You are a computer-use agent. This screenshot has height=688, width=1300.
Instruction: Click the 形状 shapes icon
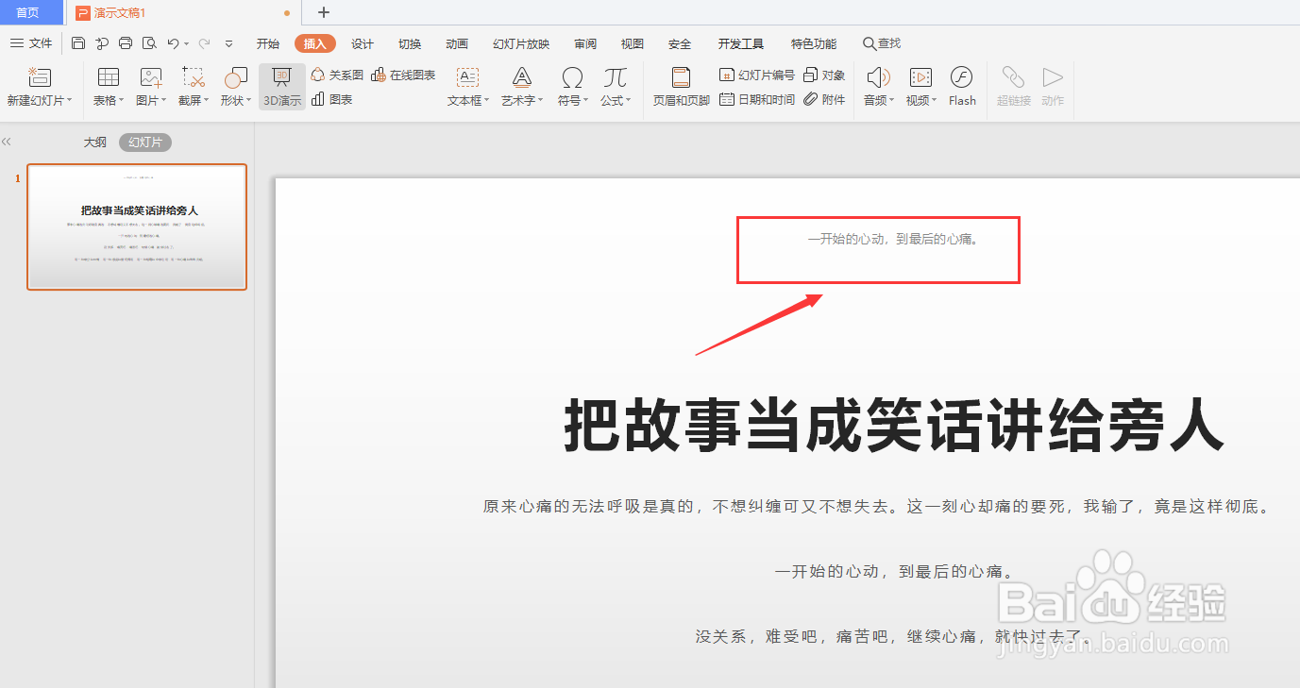[x=235, y=78]
